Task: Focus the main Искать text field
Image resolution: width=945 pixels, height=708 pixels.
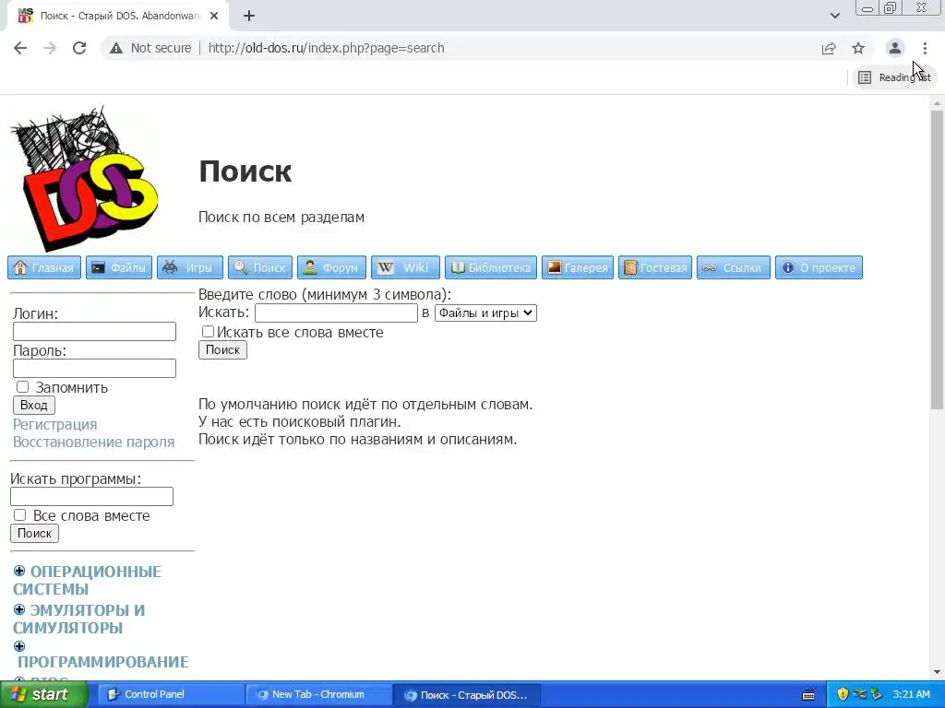Action: tap(336, 313)
